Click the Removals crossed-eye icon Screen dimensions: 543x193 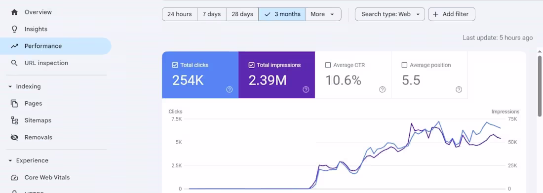click(14, 137)
